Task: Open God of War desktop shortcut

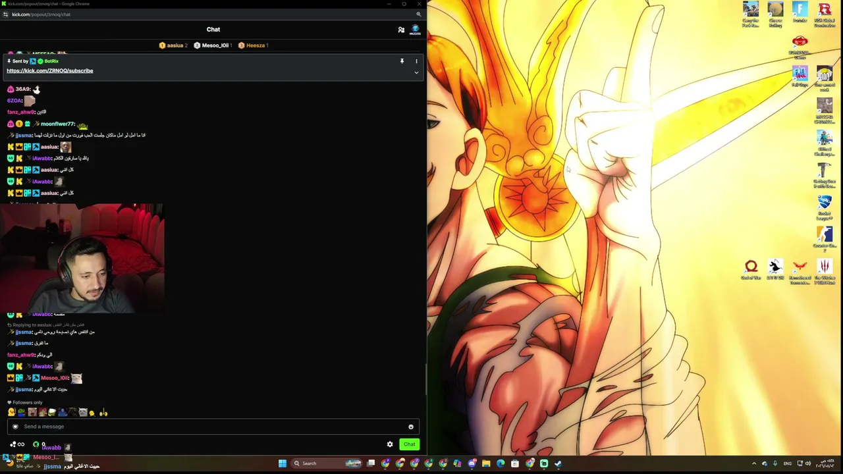Action: click(x=751, y=269)
